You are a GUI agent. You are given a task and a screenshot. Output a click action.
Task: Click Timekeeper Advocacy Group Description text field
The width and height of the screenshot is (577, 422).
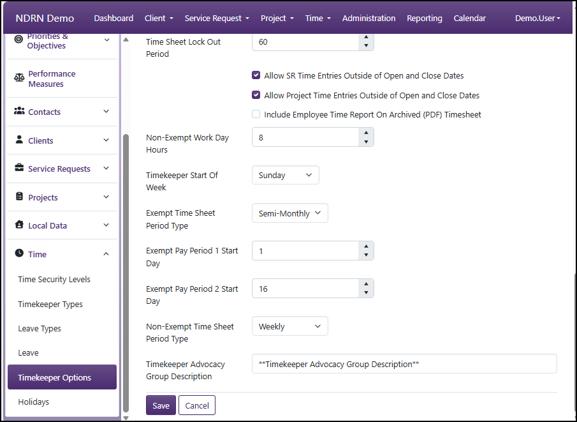(x=404, y=364)
